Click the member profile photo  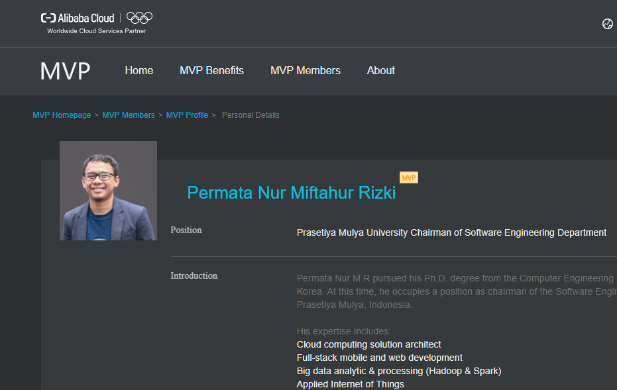click(108, 191)
